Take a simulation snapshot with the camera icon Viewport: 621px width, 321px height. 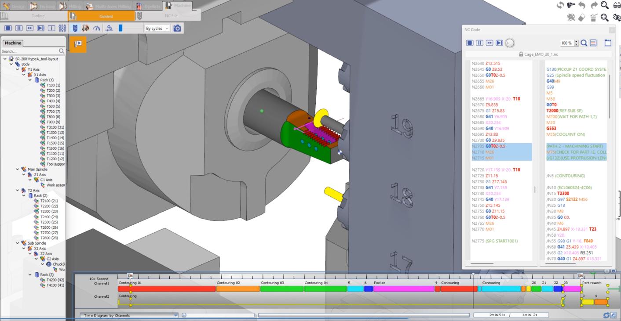[x=178, y=28]
